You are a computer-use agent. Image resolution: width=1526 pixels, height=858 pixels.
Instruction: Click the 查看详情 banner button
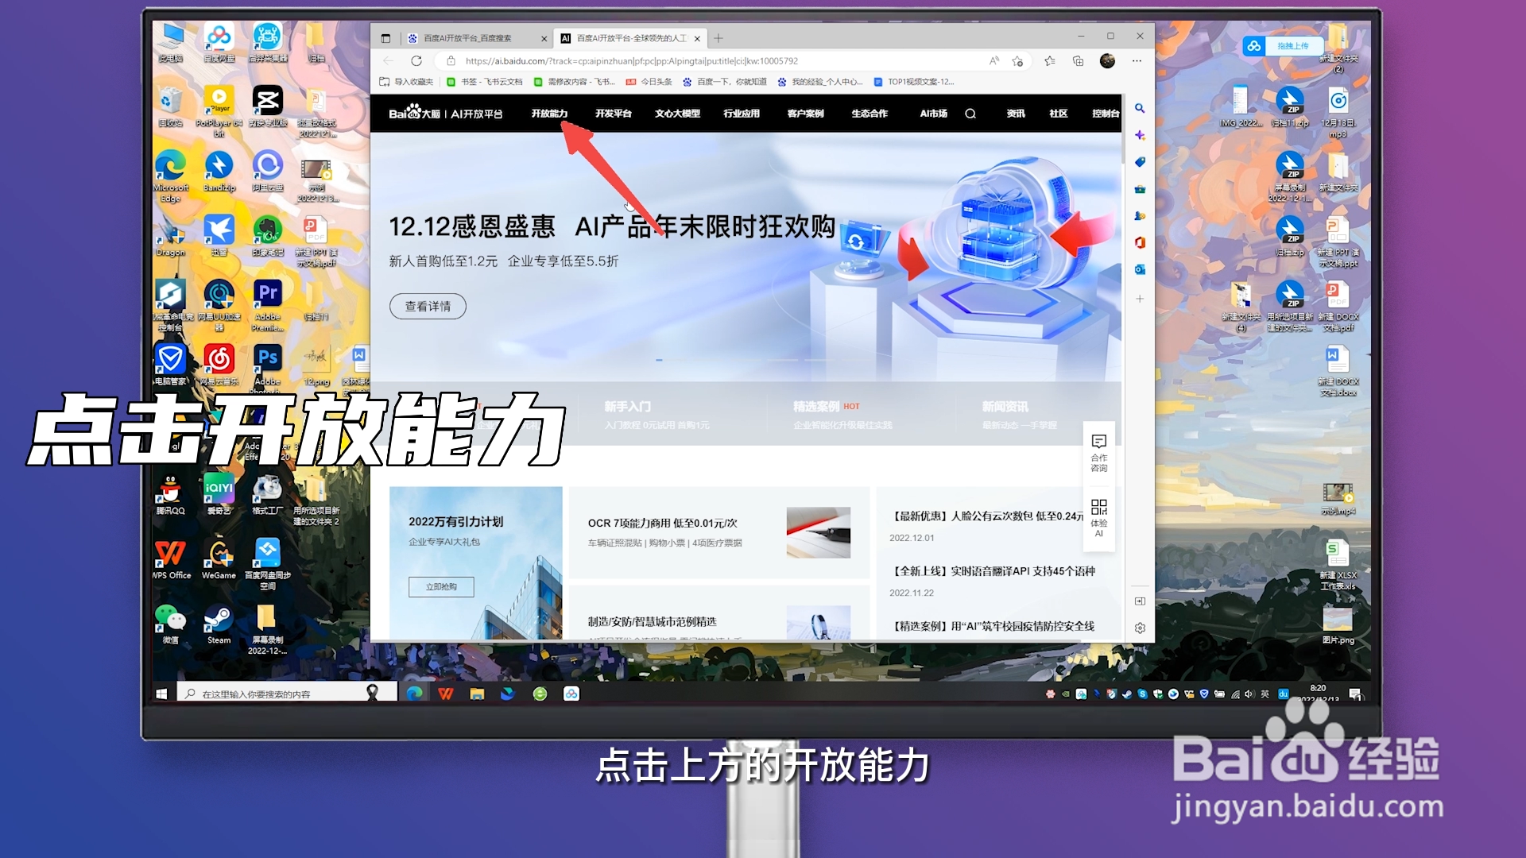tap(427, 307)
